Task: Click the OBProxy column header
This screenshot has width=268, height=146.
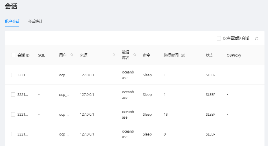Action: [234, 55]
